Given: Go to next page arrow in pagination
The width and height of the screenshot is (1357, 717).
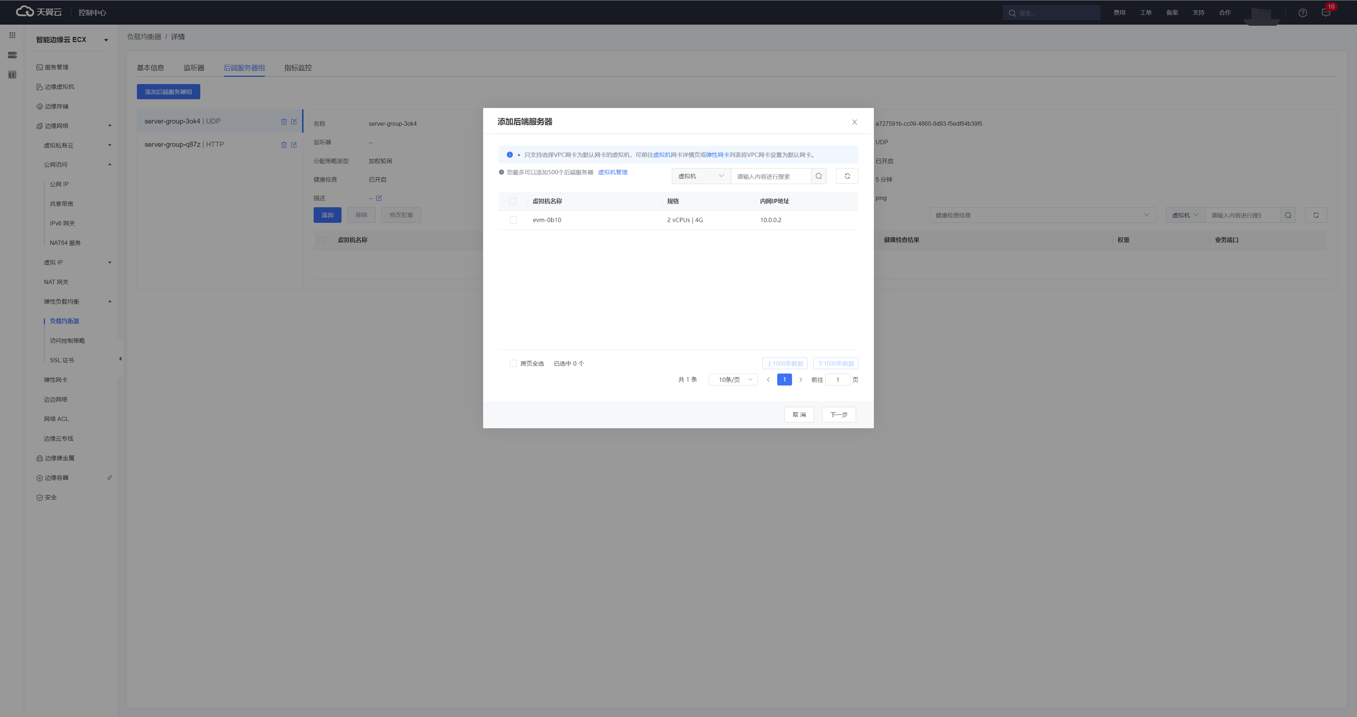Looking at the screenshot, I should (x=801, y=380).
